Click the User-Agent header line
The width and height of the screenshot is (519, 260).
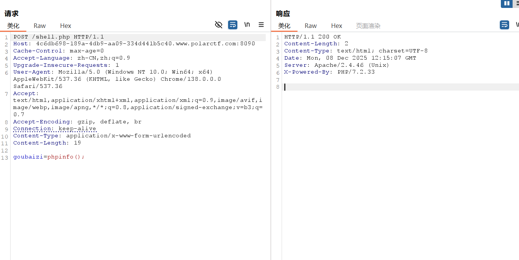113,72
